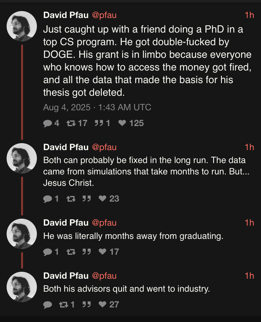Reply to the advisors quit post
This screenshot has width=261, height=322.
coord(48,304)
